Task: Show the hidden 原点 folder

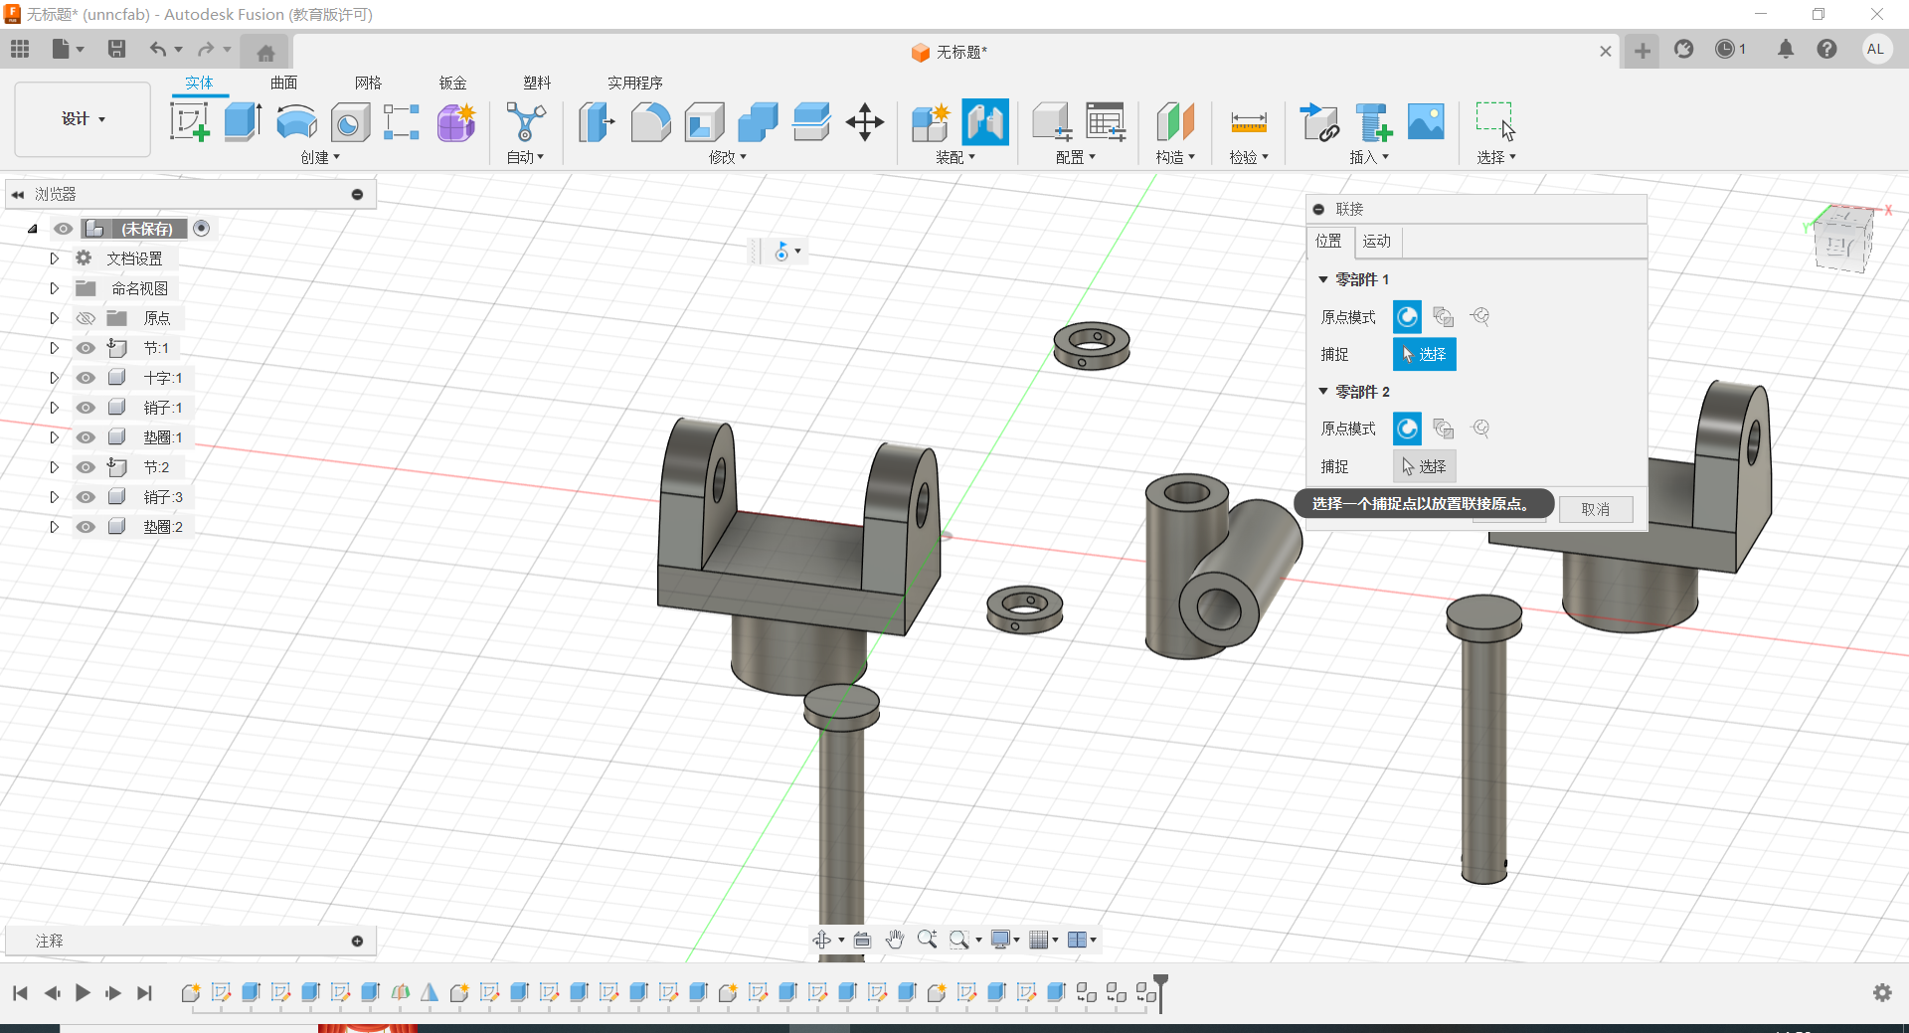Action: tap(87, 318)
